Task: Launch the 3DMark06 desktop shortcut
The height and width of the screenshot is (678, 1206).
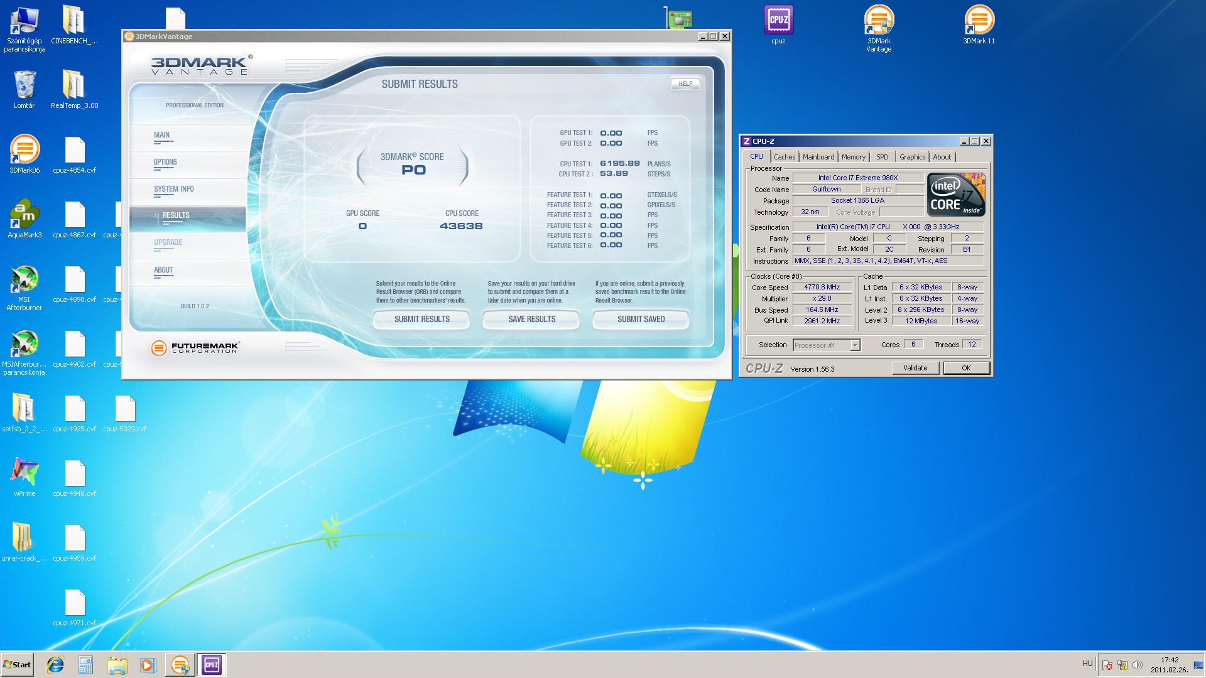Action: coord(24,154)
